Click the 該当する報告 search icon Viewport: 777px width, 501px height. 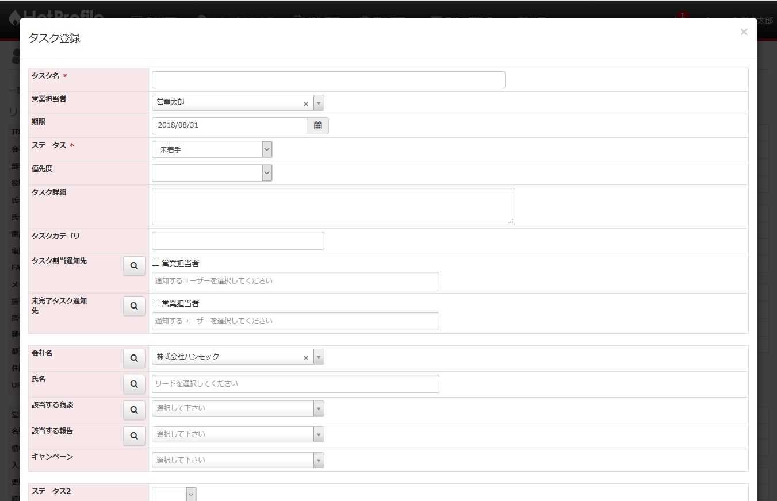[134, 436]
